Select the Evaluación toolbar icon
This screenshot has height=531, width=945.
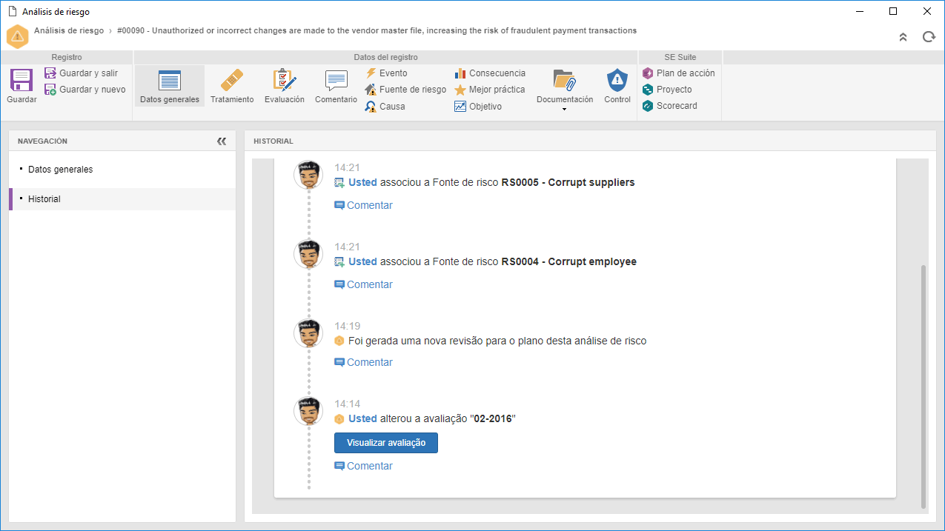tap(285, 80)
